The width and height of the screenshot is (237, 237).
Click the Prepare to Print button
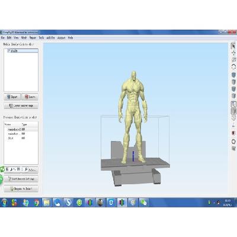coord(21,188)
